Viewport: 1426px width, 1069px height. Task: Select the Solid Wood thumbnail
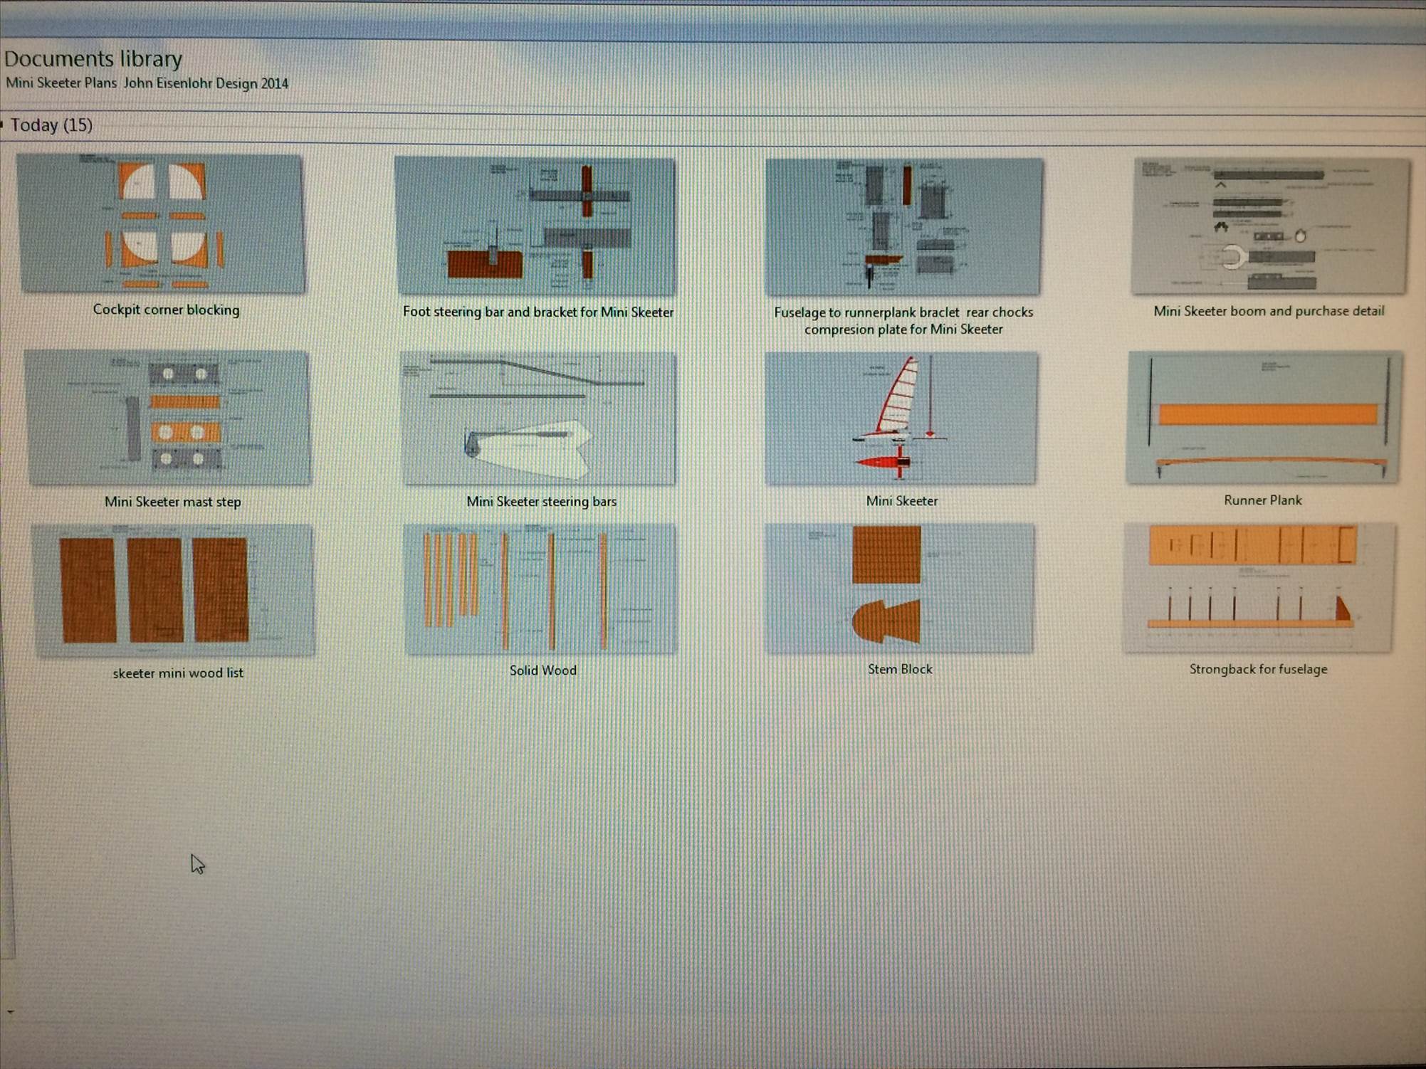pos(541,589)
